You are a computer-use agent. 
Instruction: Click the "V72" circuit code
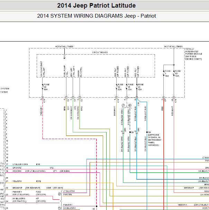52,168
